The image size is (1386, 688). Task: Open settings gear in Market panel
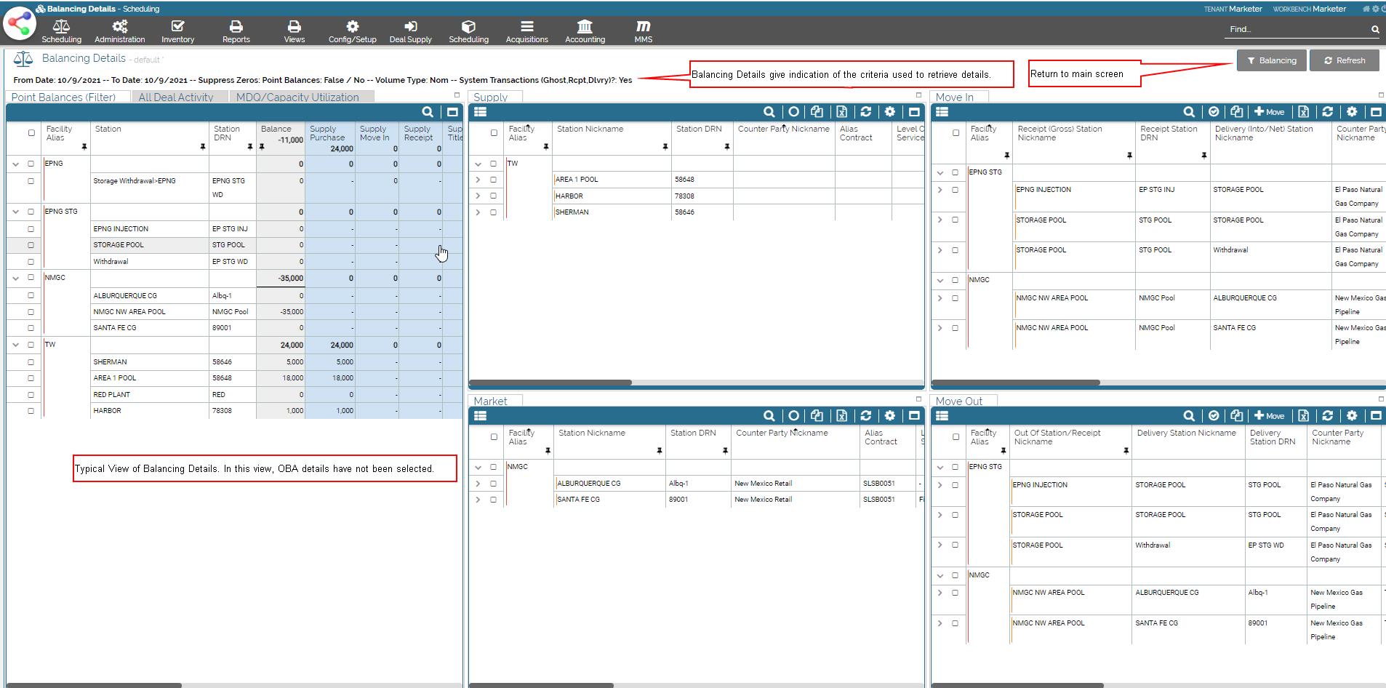point(889,416)
